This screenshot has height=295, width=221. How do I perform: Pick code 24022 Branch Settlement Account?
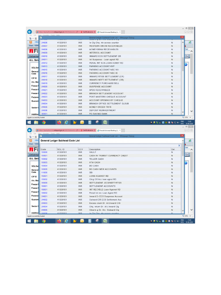[44, 94]
